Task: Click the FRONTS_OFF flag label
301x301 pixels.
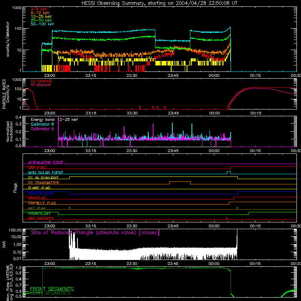Action: pyautogui.click(x=40, y=213)
